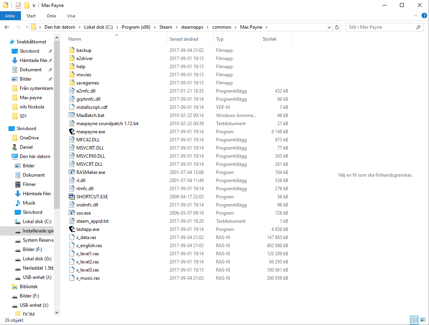Screen dimensions: 429x325
Task: Open the recent locations dropdown arrow
Action: tap(27, 27)
